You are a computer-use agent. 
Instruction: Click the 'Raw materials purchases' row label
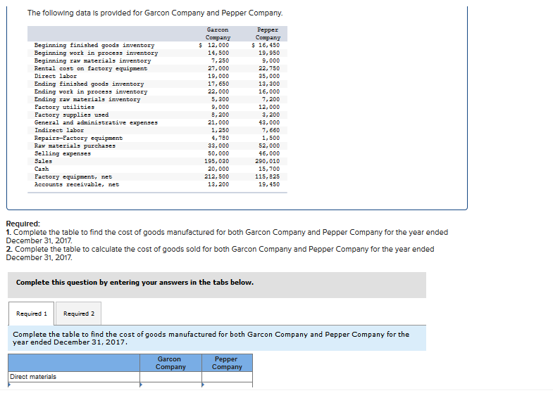click(x=75, y=146)
